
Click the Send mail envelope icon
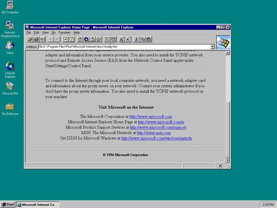[x=42, y=39]
